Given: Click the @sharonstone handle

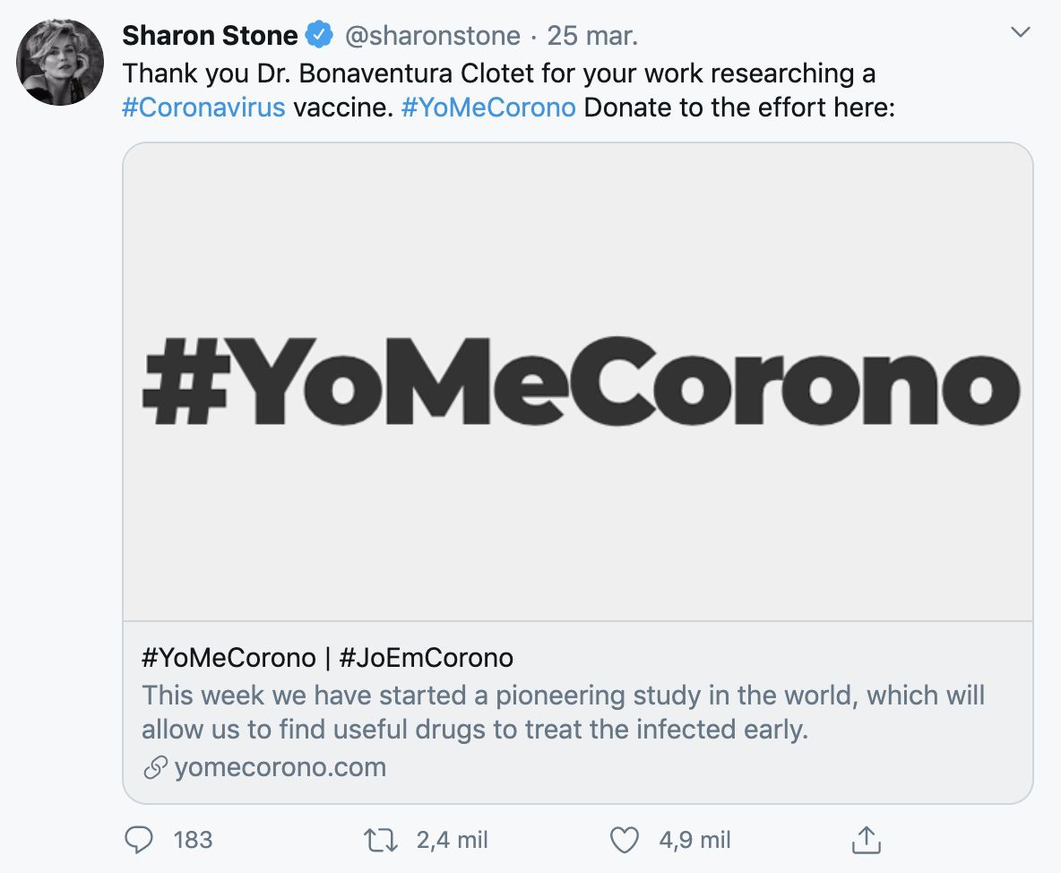Looking at the screenshot, I should (432, 34).
